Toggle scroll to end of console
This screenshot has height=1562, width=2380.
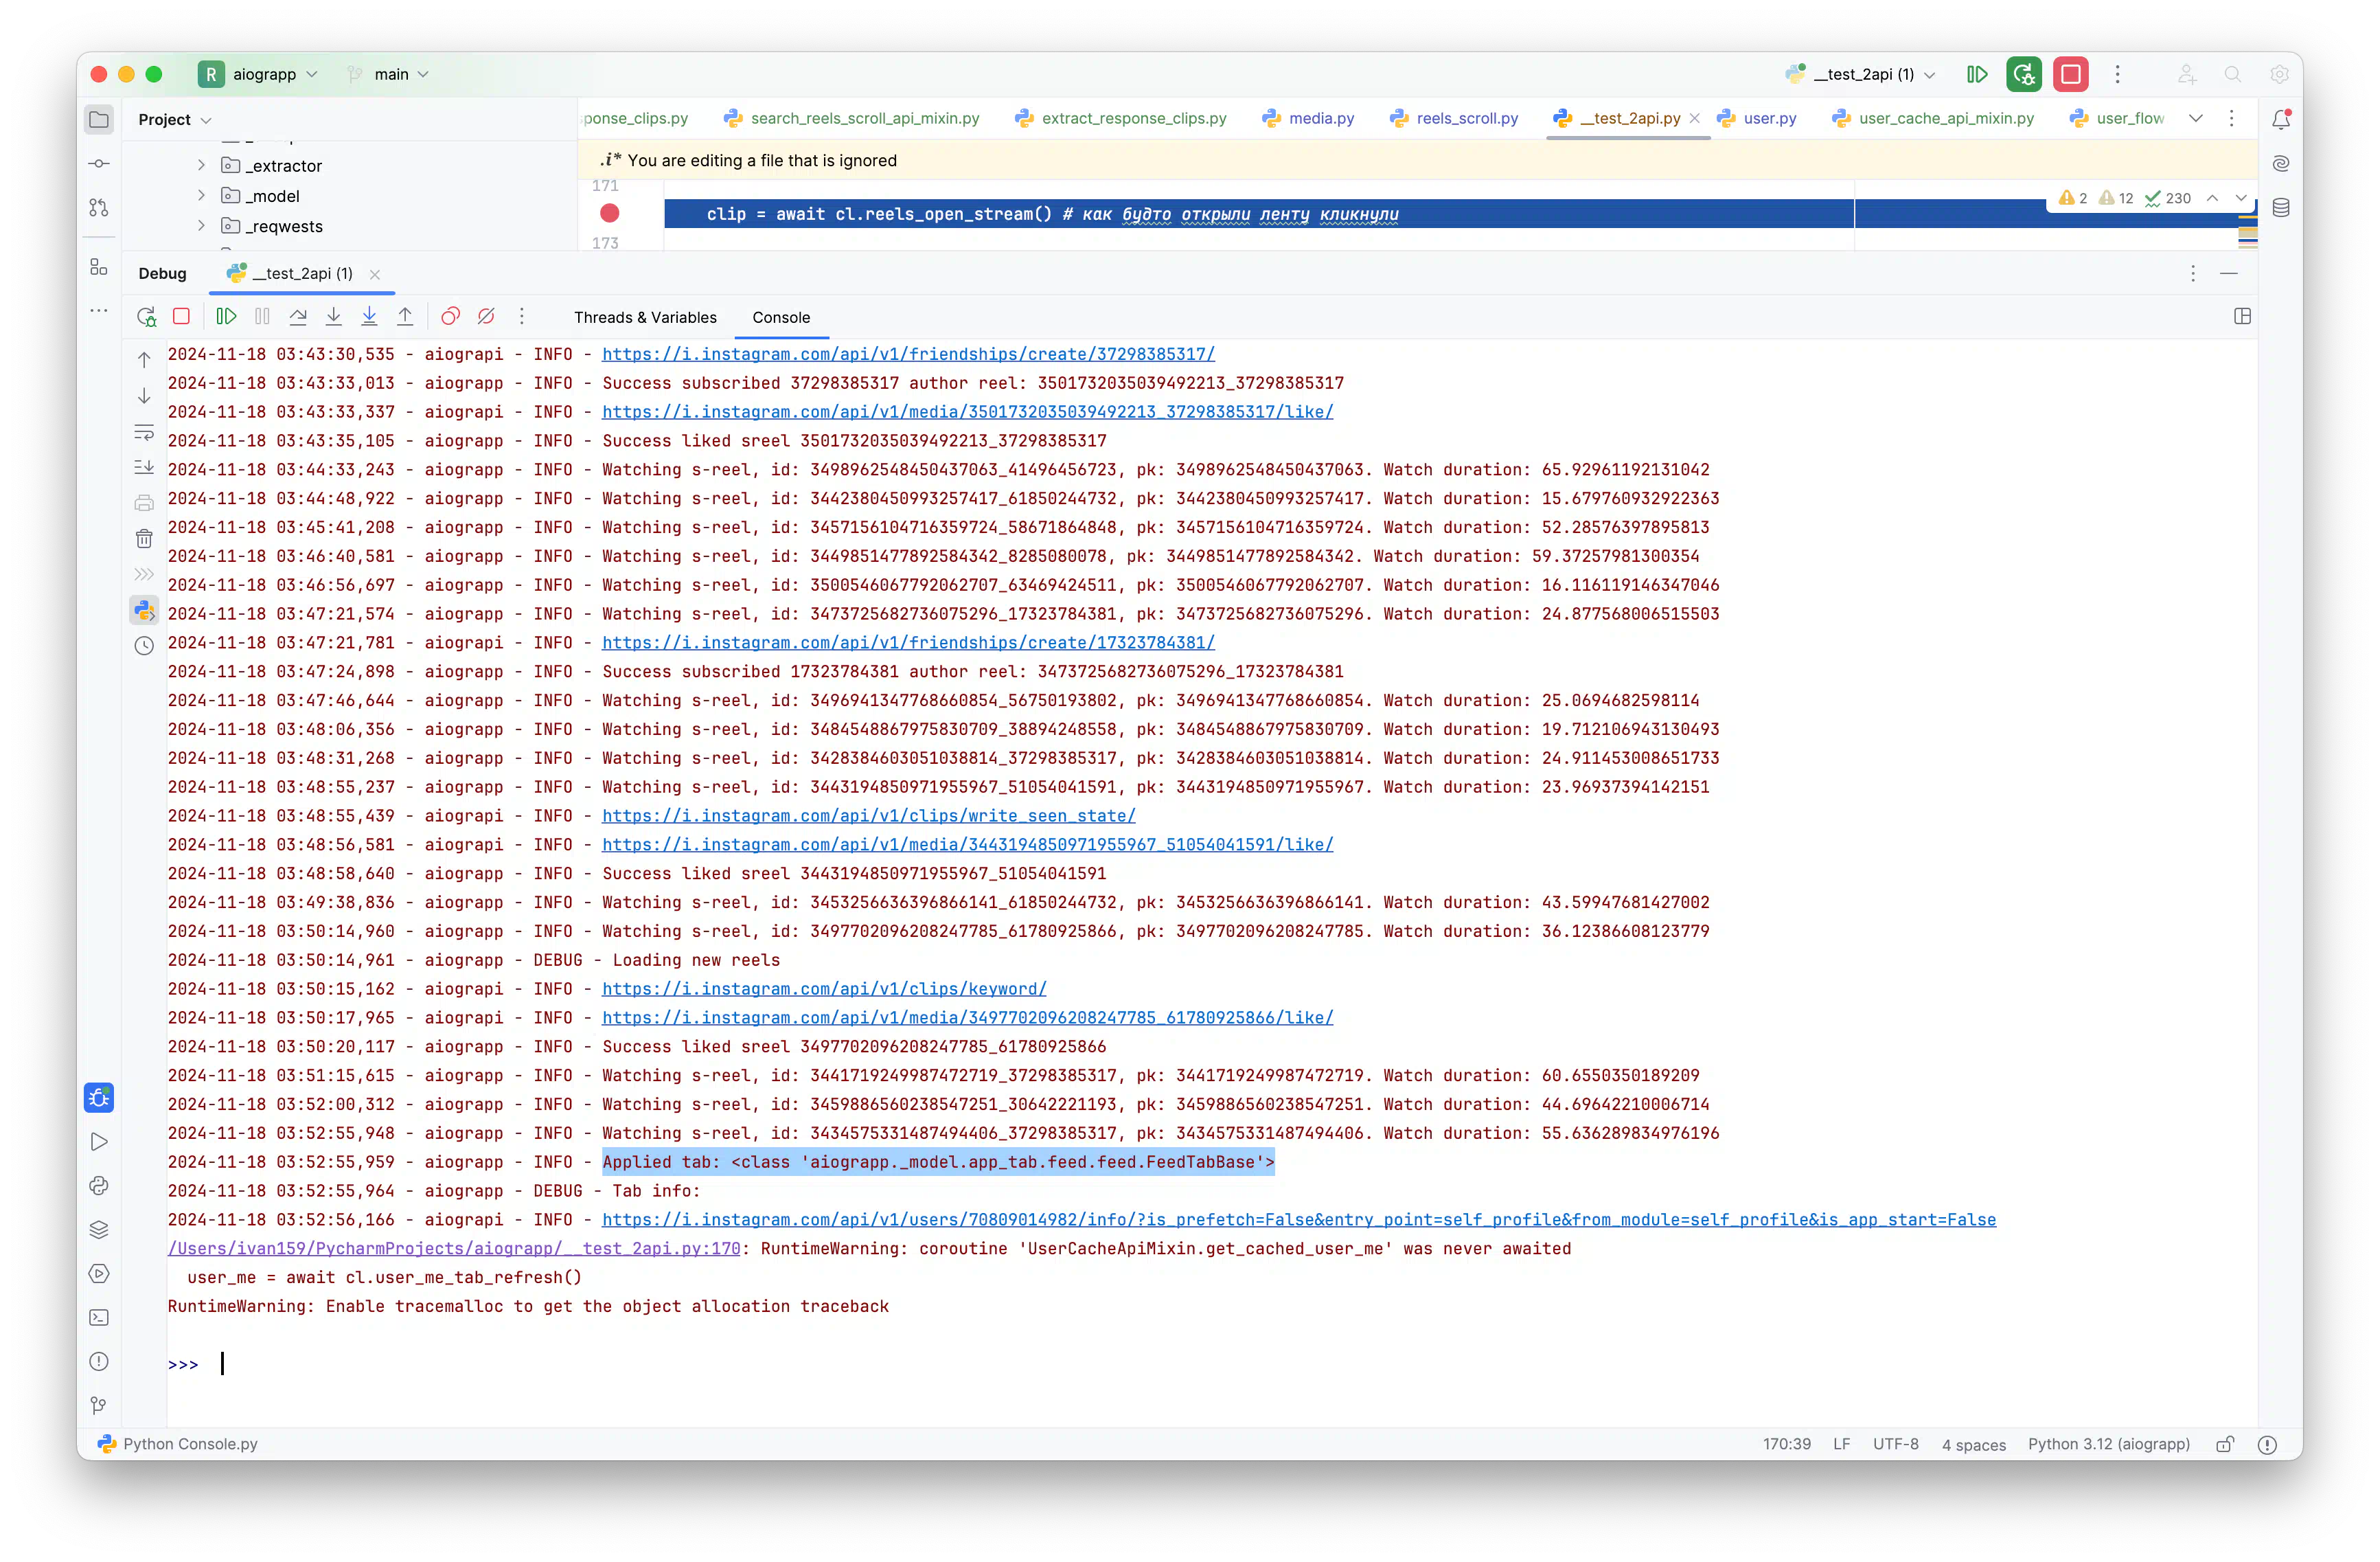tap(144, 467)
